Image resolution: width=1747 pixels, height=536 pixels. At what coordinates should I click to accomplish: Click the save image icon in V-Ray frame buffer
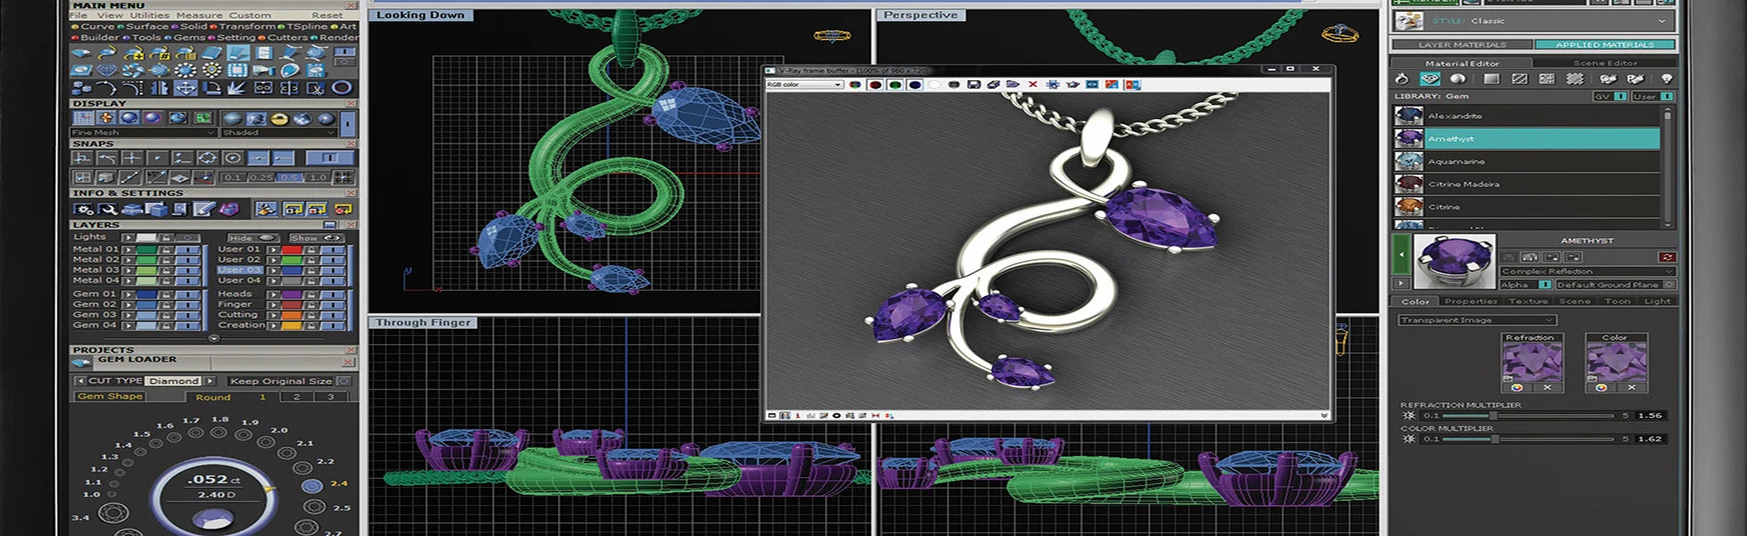pos(974,84)
